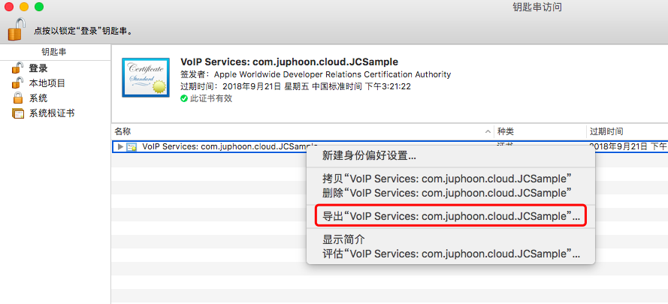The height and width of the screenshot is (304, 668).
Task: Click the 签发者 Apple Worldwide Developer text
Action: point(316,74)
